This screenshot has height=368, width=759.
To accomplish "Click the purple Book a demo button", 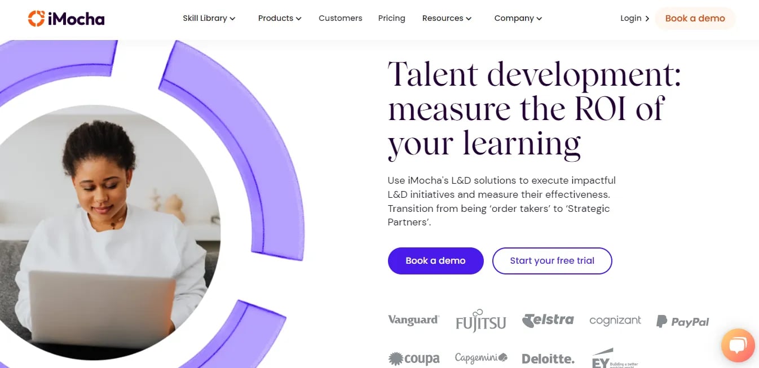I will [x=435, y=260].
